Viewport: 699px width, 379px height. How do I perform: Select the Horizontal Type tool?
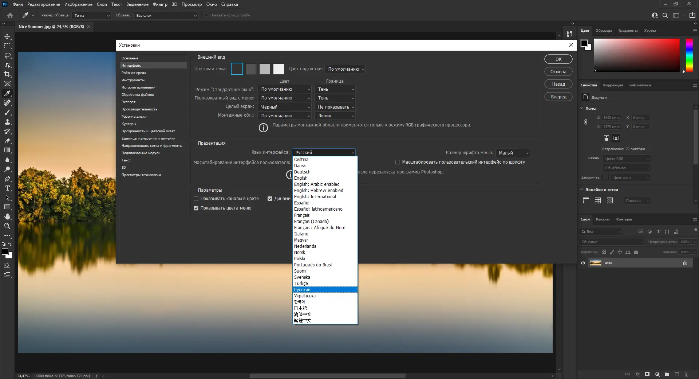[7, 188]
